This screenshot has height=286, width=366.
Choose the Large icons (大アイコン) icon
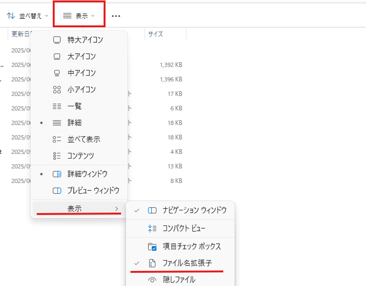[x=57, y=56]
